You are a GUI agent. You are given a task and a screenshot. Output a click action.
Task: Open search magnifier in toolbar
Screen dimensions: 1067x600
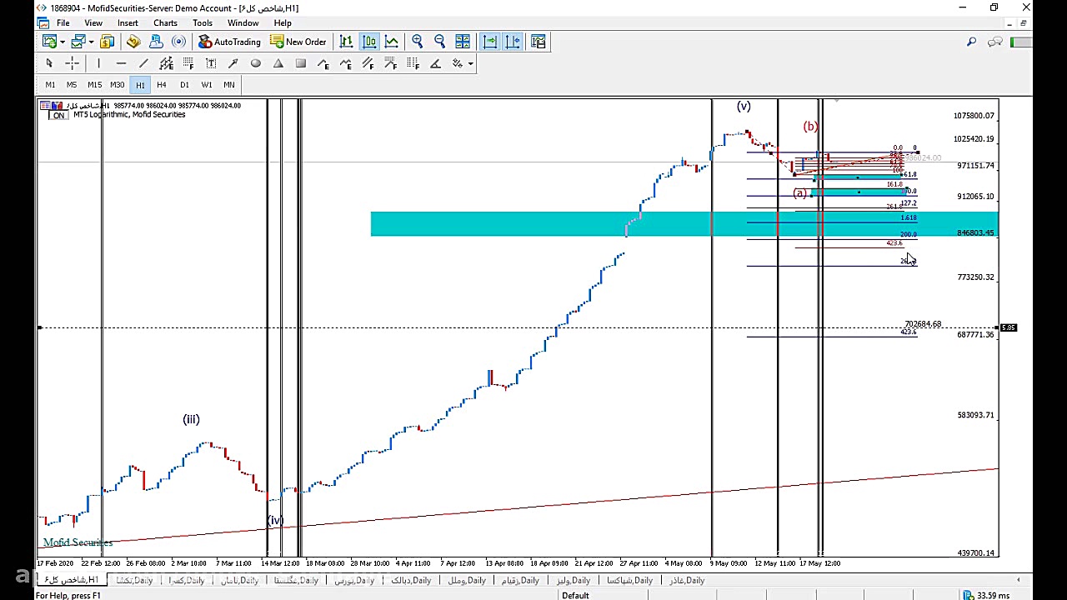click(971, 42)
